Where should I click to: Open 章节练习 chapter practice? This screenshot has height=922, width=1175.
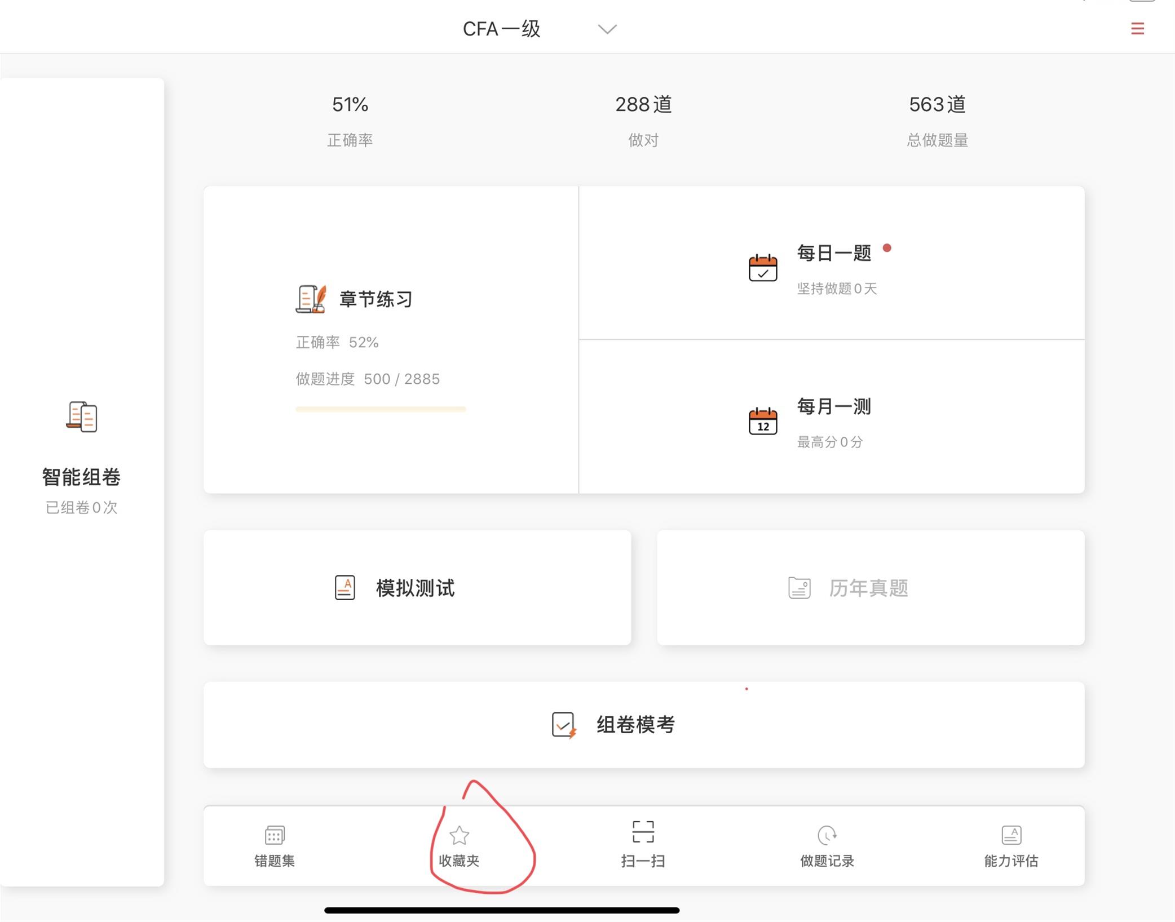pos(376,299)
